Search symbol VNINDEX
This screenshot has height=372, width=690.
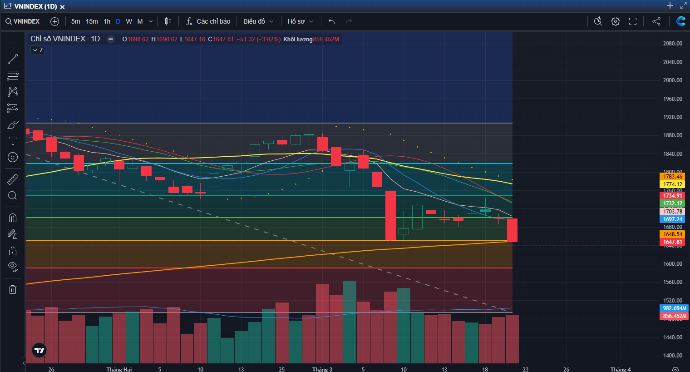point(23,21)
